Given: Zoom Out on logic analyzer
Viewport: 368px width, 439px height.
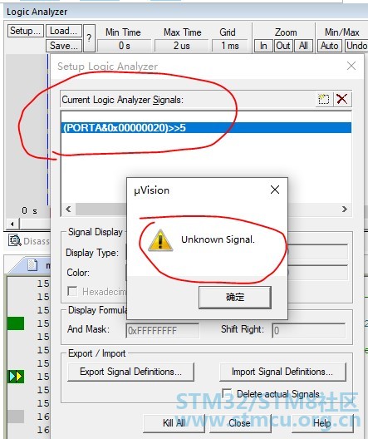Looking at the screenshot, I should pos(283,46).
